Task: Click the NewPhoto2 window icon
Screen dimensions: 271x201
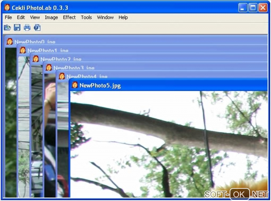Action: [36, 59]
